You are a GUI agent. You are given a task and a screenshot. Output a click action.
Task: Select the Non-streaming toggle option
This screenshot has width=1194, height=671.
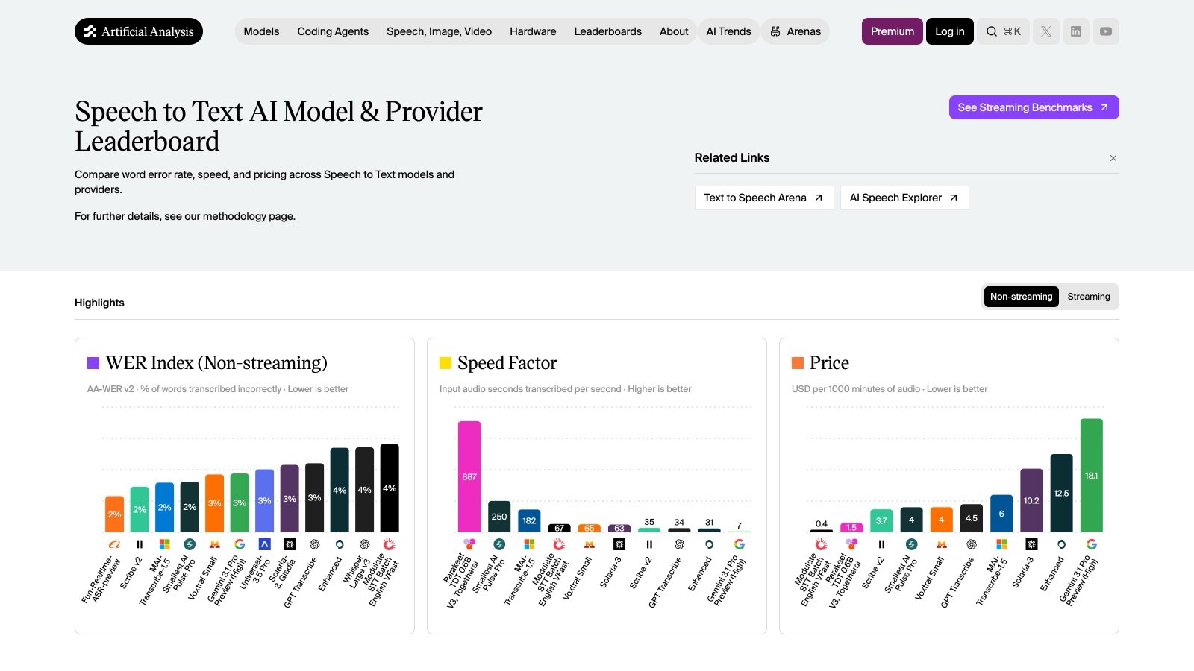(x=1021, y=297)
